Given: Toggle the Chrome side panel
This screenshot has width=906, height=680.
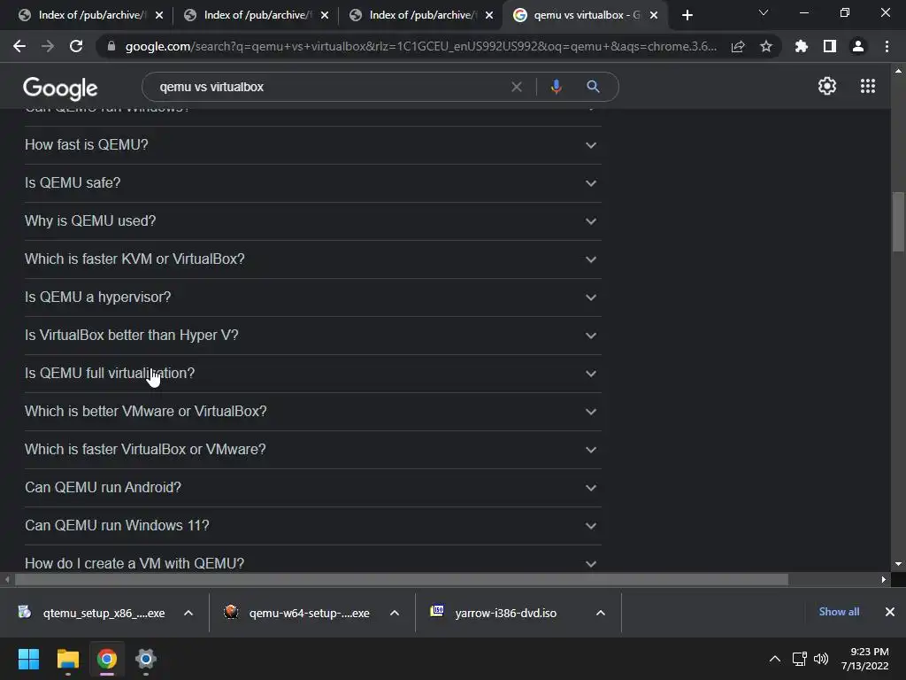Looking at the screenshot, I should coord(829,46).
